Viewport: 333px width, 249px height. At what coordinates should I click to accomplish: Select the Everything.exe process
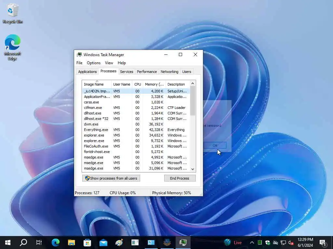[136, 130]
